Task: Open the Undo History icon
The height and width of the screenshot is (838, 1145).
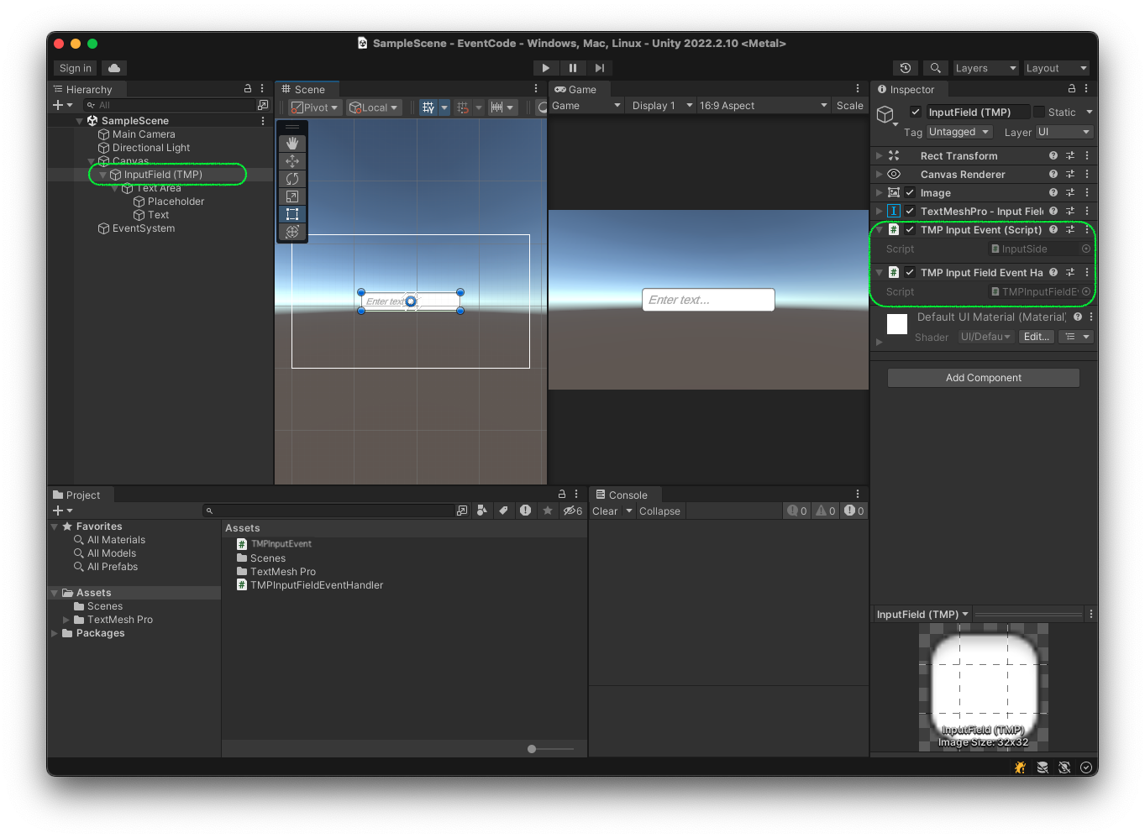Action: [905, 68]
